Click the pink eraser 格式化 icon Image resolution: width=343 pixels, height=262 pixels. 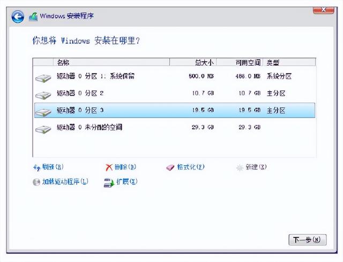(170, 168)
